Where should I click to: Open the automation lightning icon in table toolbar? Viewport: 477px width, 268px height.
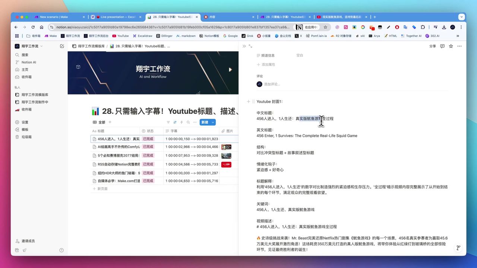tap(182, 122)
